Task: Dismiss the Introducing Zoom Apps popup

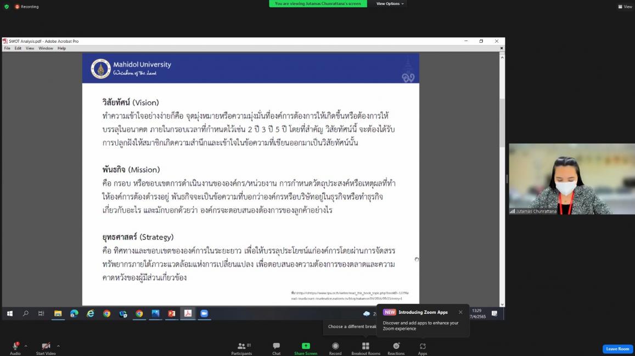Action: [460, 312]
